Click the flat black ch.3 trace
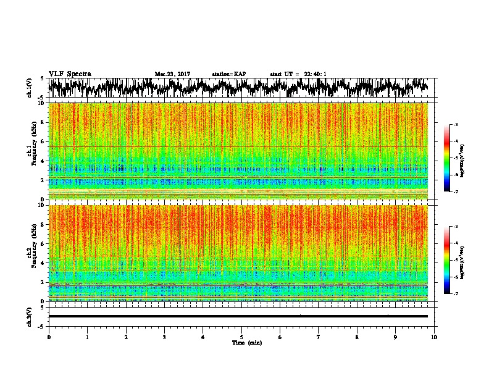This screenshot has height=378, width=489. (238, 316)
